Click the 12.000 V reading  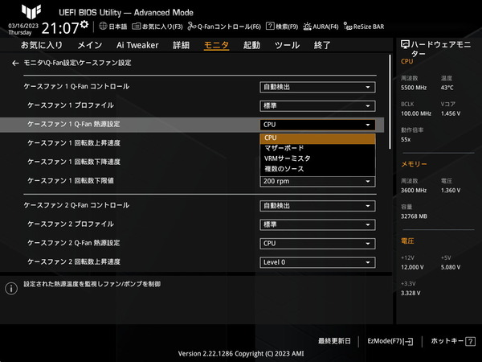412,267
